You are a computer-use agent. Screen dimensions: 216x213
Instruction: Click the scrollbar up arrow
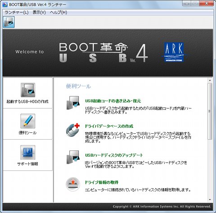210,81
